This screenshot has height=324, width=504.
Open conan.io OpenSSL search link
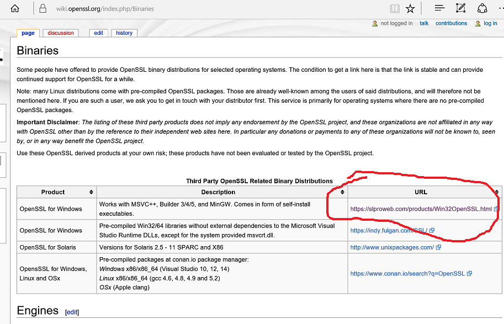[407, 273]
